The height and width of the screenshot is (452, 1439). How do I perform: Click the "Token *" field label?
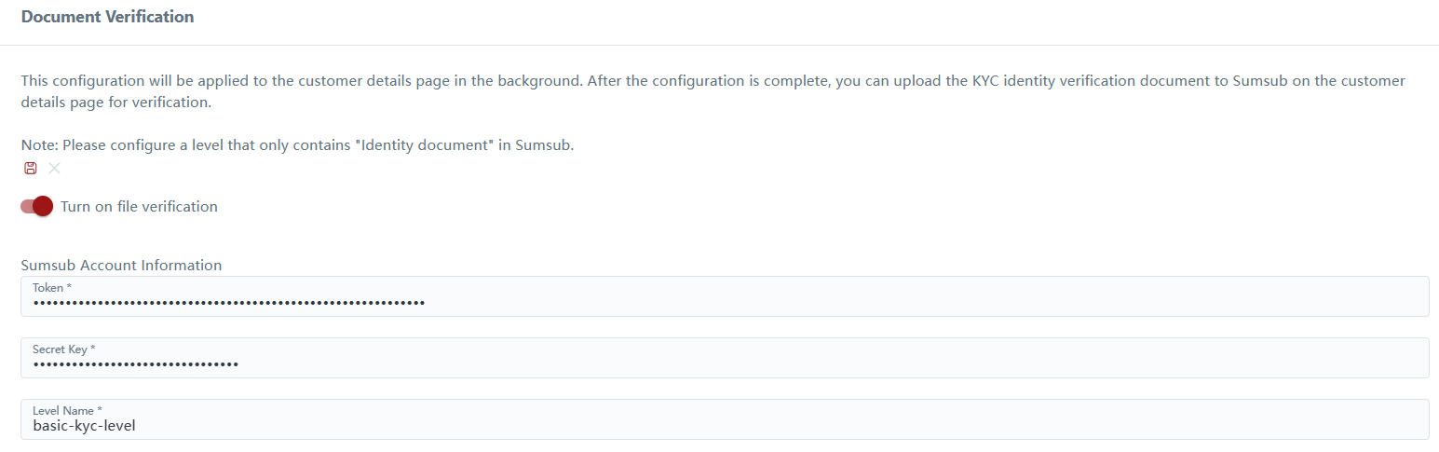(x=52, y=288)
